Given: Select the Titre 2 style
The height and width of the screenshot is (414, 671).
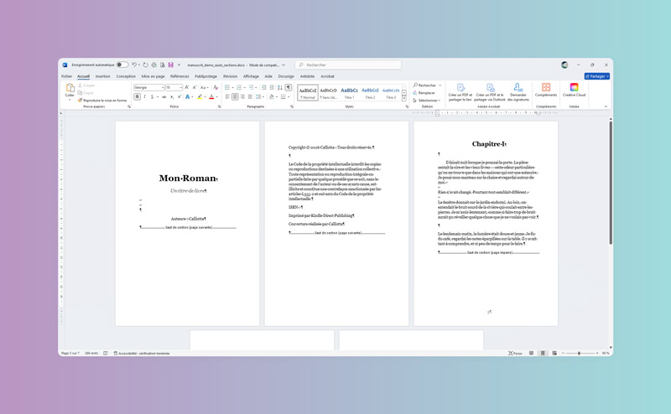Looking at the screenshot, I should tap(370, 92).
